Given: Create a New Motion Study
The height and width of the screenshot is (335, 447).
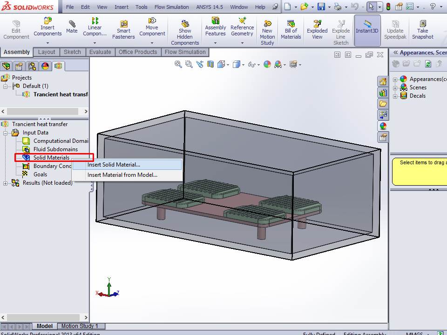Looking at the screenshot, I should pos(267,24).
